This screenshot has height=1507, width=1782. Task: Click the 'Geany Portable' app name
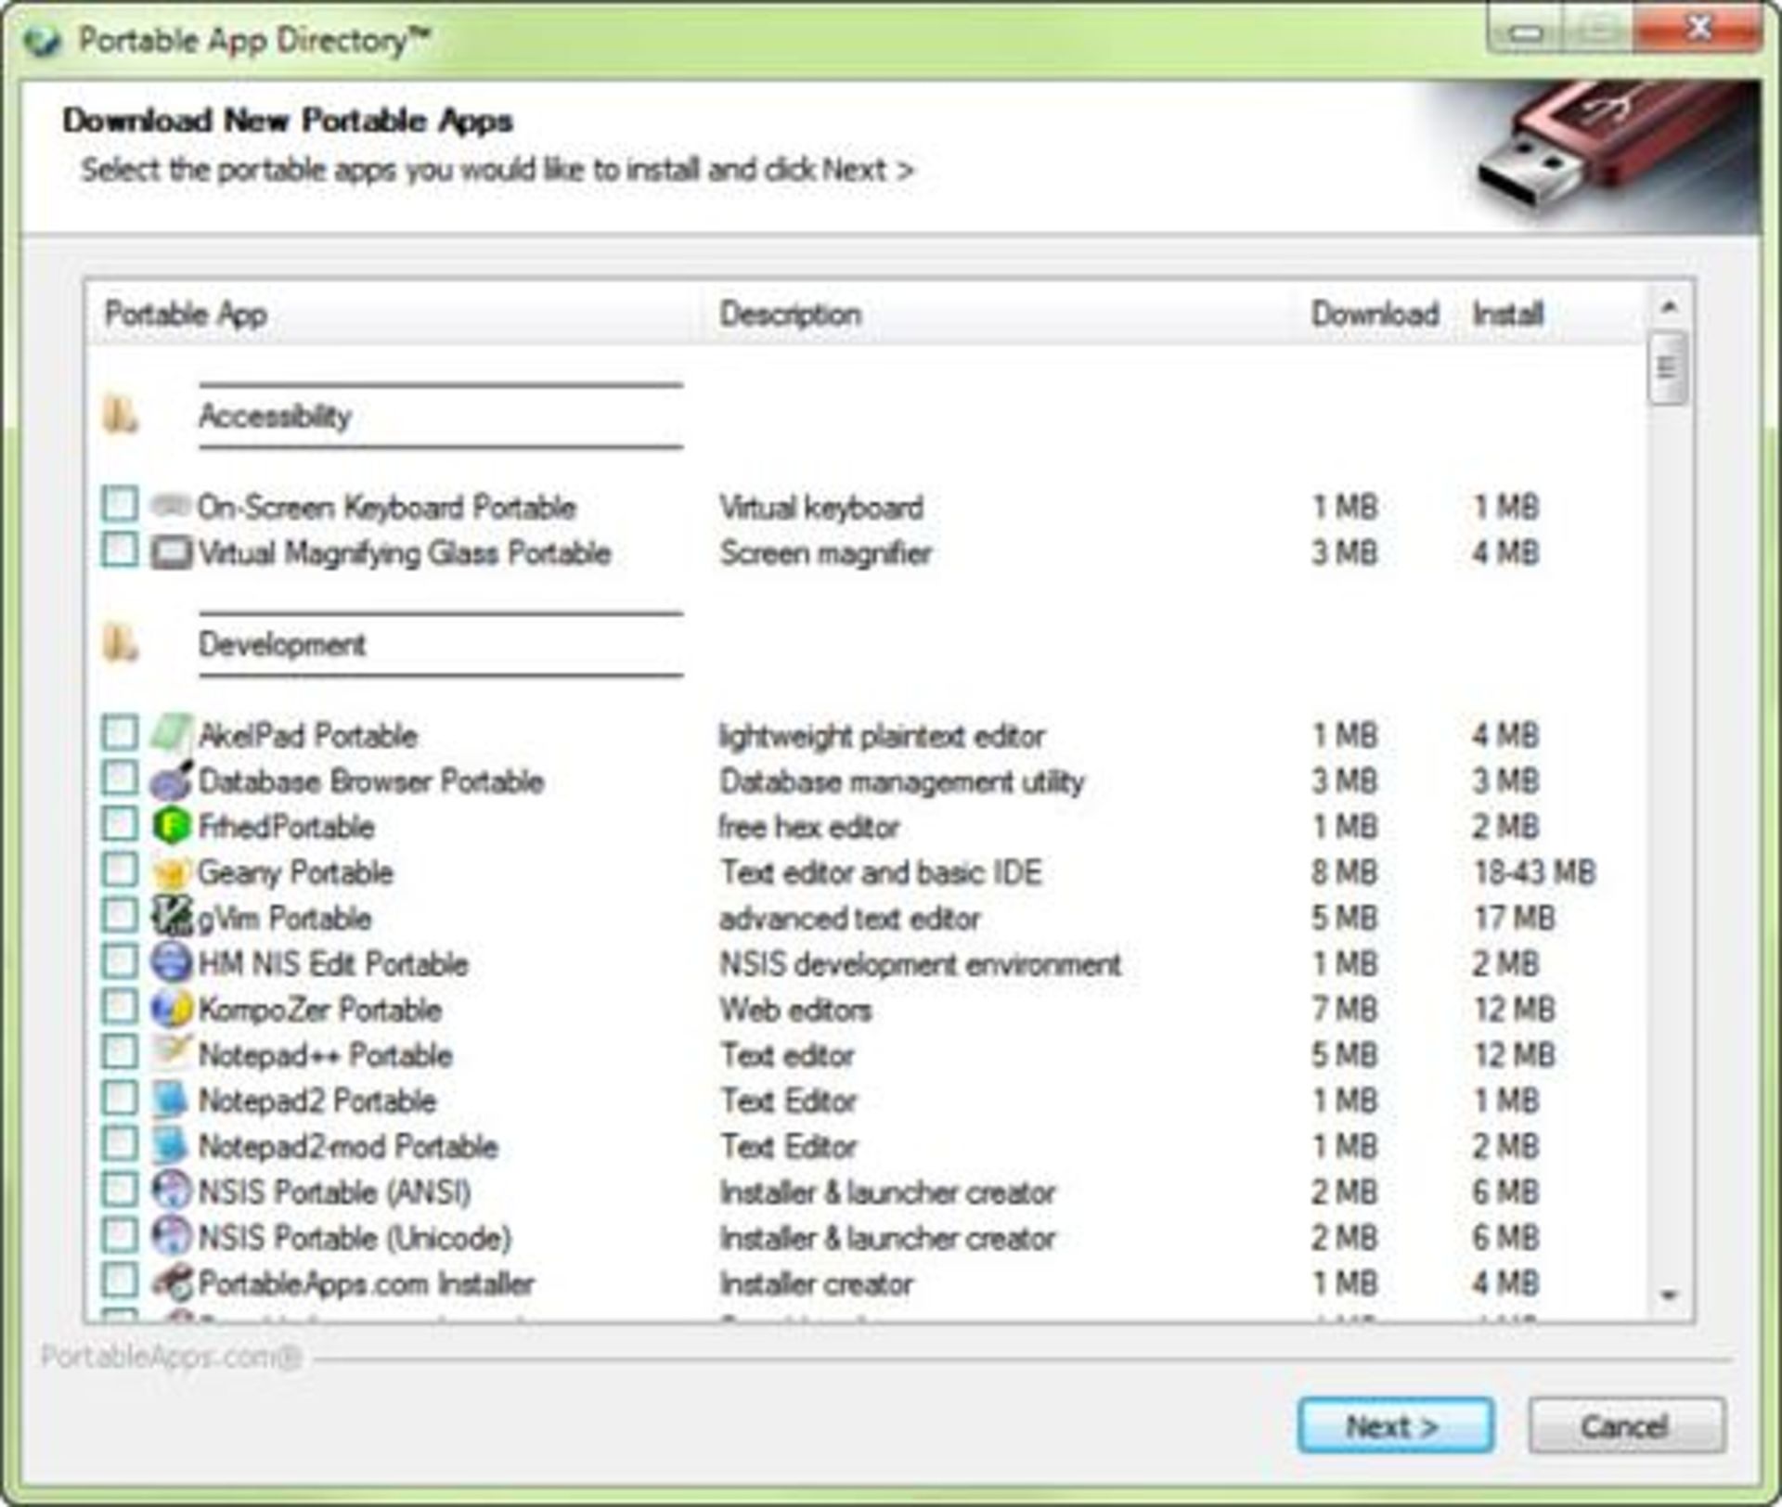[296, 872]
